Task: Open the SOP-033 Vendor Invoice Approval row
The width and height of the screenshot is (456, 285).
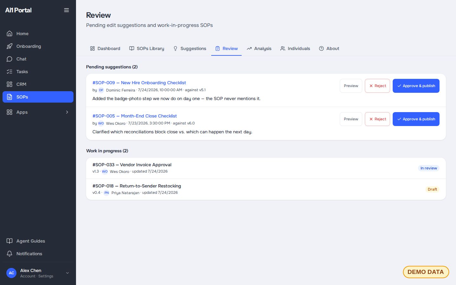Action: [x=266, y=168]
